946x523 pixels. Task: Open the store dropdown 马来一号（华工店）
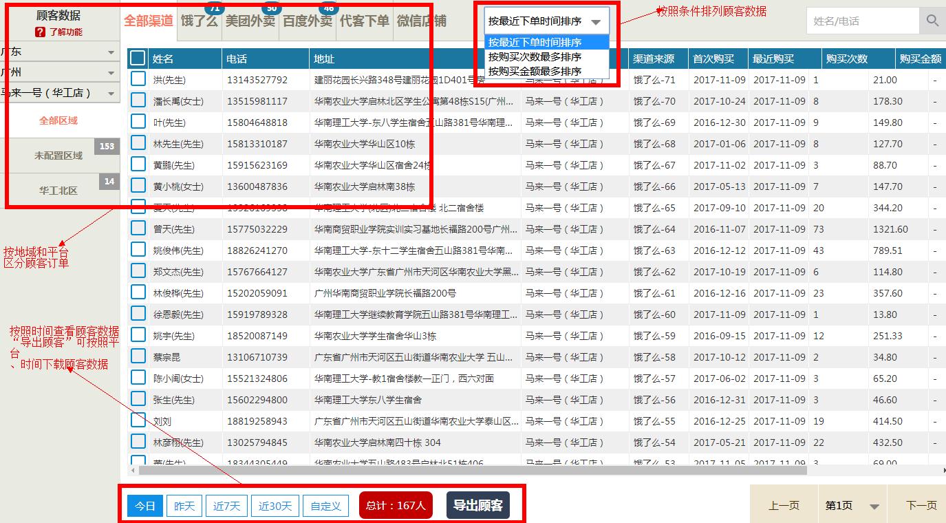point(60,93)
